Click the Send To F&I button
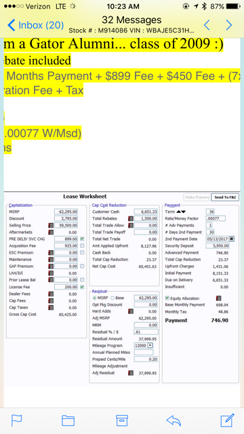This screenshot has width=244, height=434. 225,197
